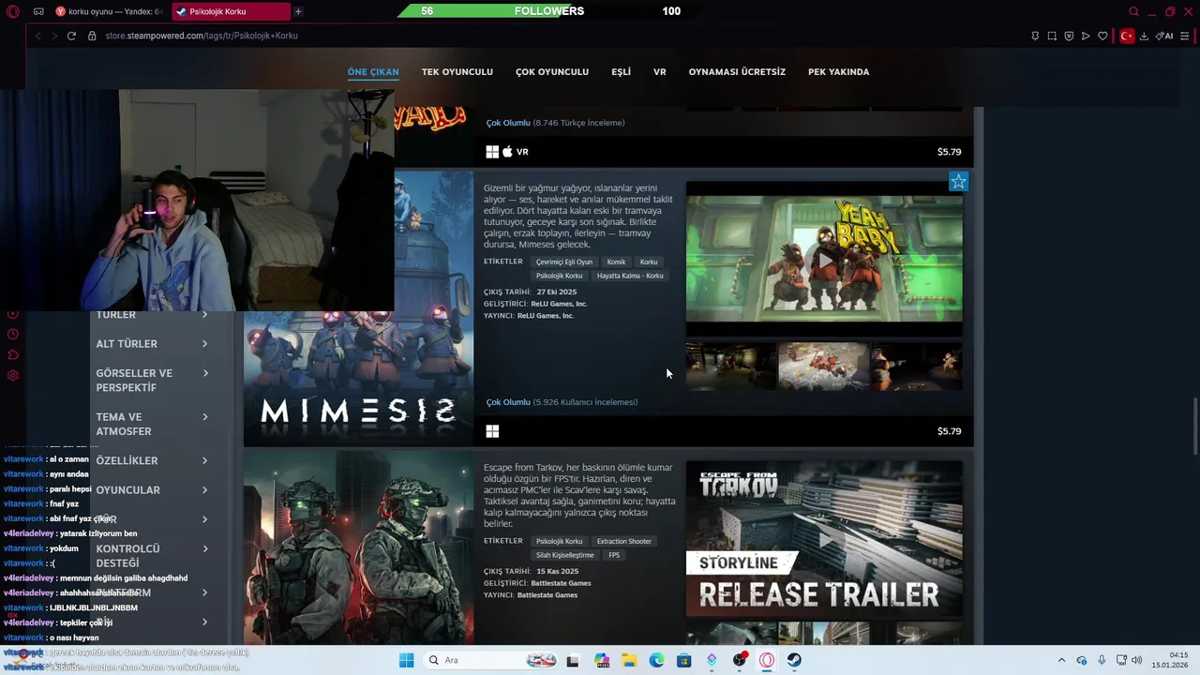Expand TÜRLER filter section
1200x675 pixels.
152,315
